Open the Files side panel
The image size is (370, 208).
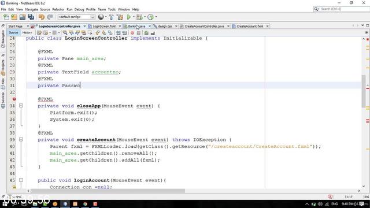pos(3,84)
